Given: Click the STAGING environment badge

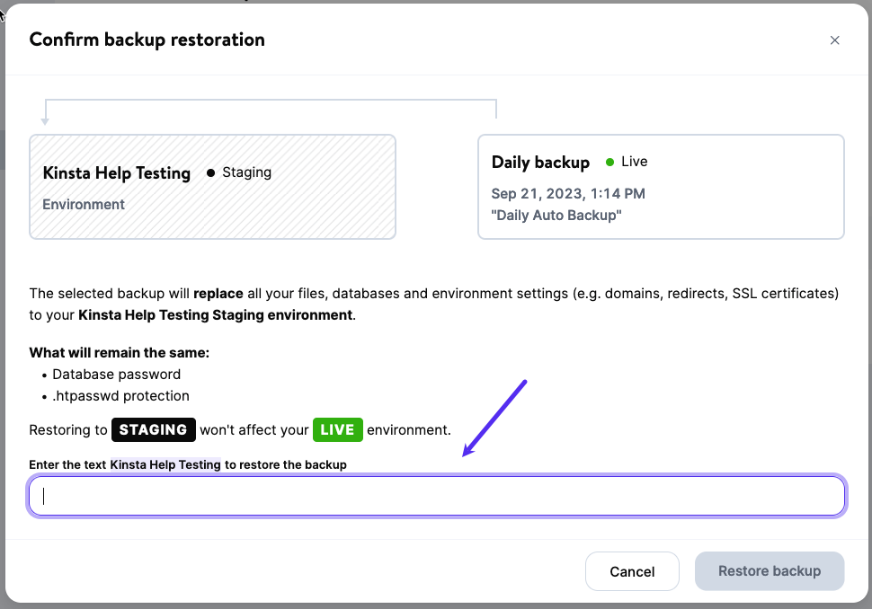Looking at the screenshot, I should click(x=153, y=429).
